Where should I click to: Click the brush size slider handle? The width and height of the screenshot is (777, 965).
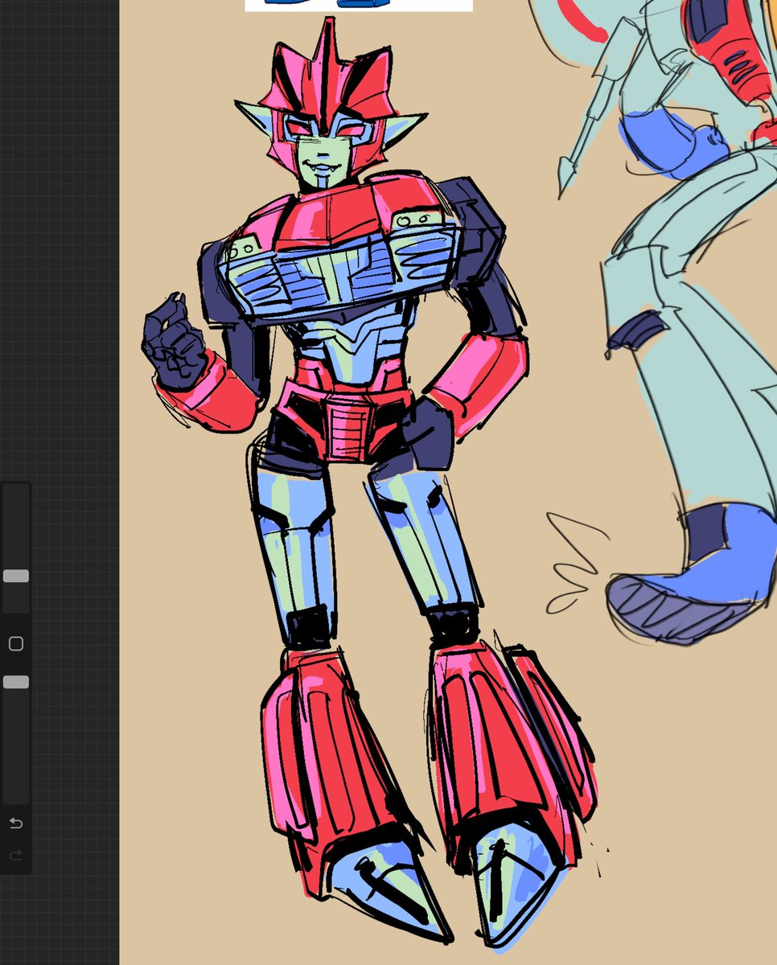(x=16, y=576)
